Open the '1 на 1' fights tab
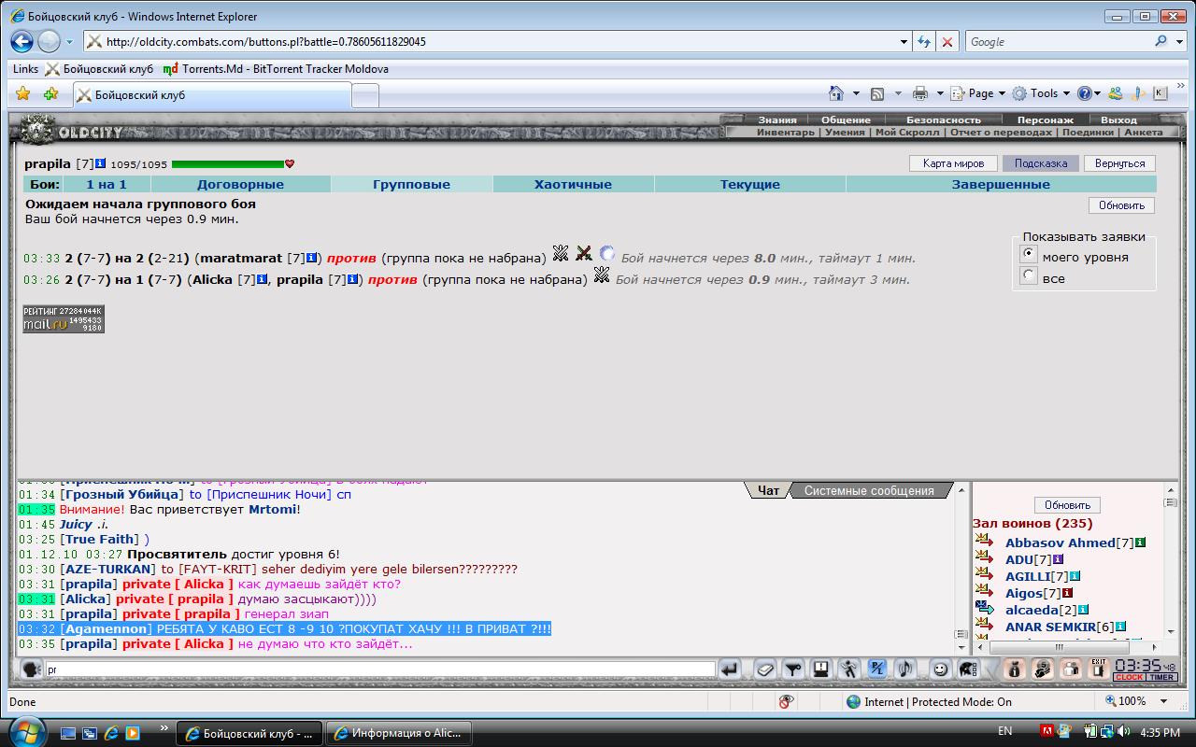Screen dimensions: 1196x747 (x=107, y=184)
